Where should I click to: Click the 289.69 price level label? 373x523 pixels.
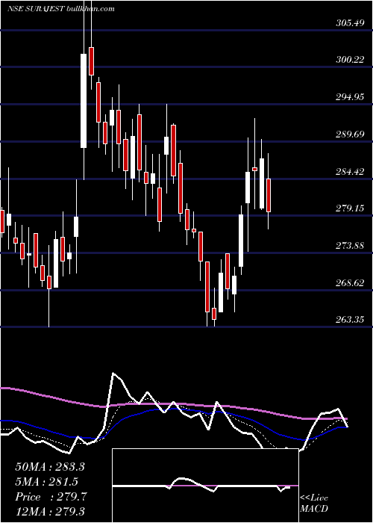tap(350, 134)
